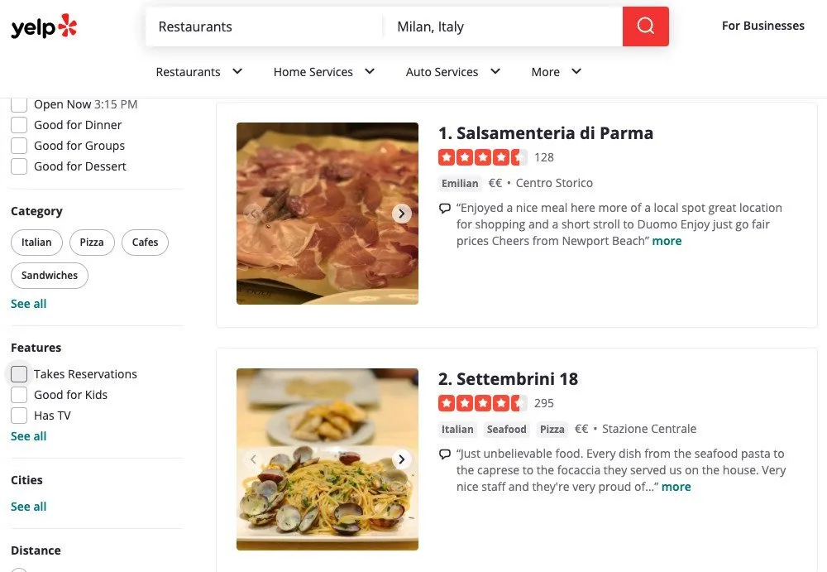This screenshot has height=572, width=827.
Task: Toggle the Good for Kids filter
Action: [19, 394]
